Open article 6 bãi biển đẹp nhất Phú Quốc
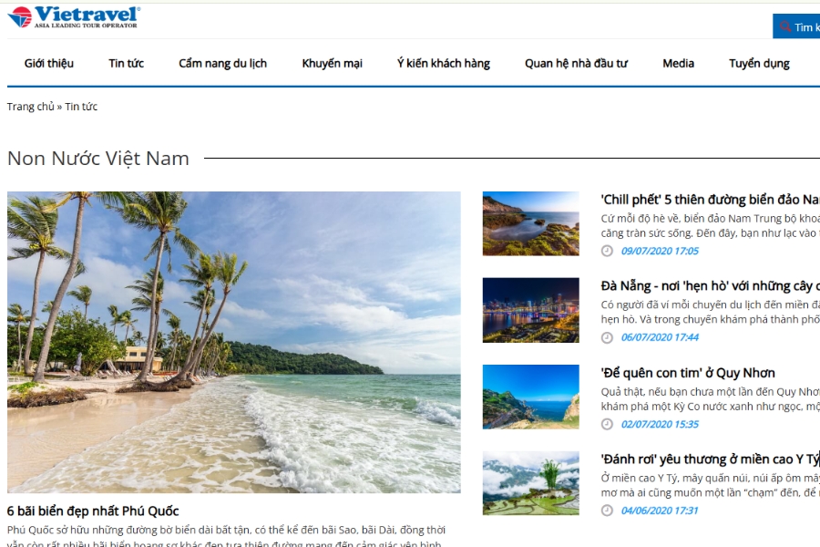 point(93,511)
